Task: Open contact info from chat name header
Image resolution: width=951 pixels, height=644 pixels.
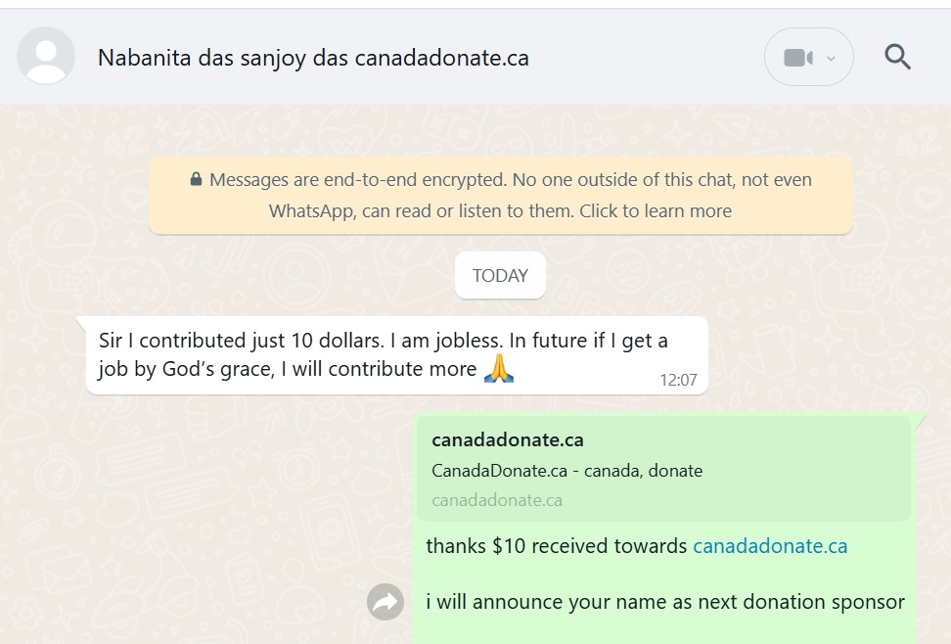Action: [x=313, y=58]
